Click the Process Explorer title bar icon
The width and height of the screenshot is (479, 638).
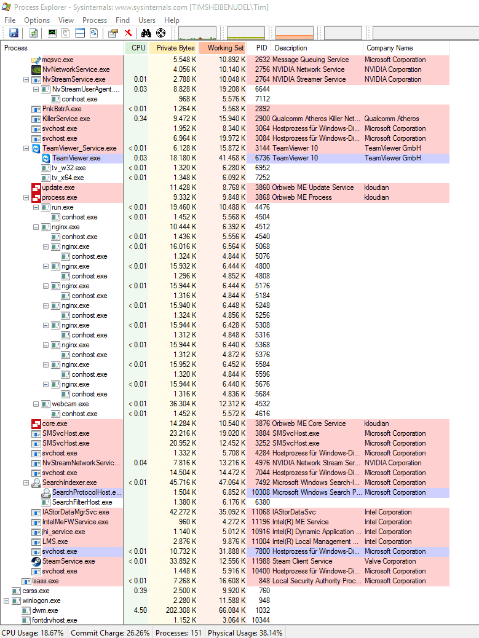click(x=7, y=7)
